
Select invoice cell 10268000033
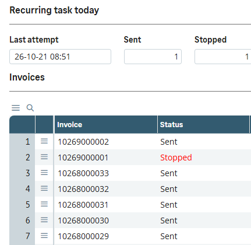tap(106, 173)
